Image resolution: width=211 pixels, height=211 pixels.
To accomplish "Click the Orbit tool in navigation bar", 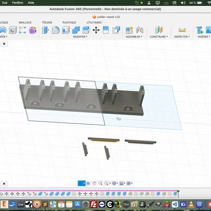I will (81, 184).
